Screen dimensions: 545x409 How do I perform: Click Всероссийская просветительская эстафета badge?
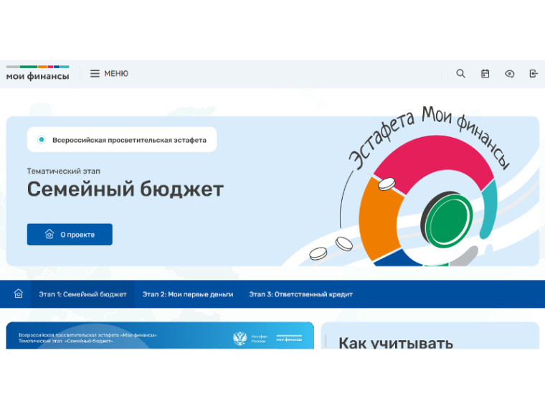(x=122, y=140)
